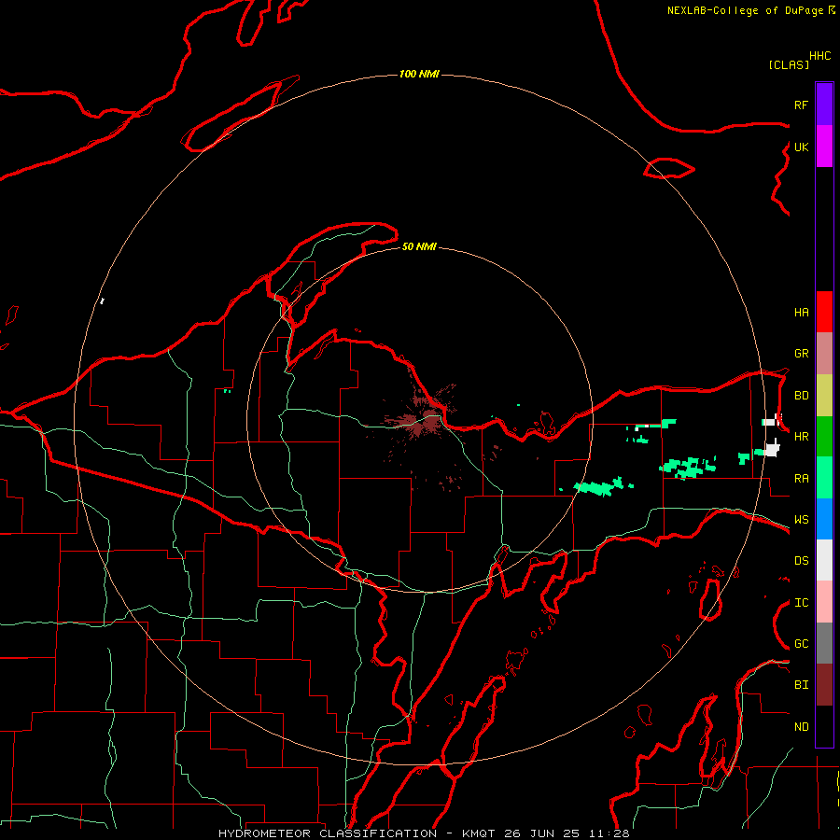
Task: Pick the RA mint-green legend swatch
Action: [x=824, y=478]
